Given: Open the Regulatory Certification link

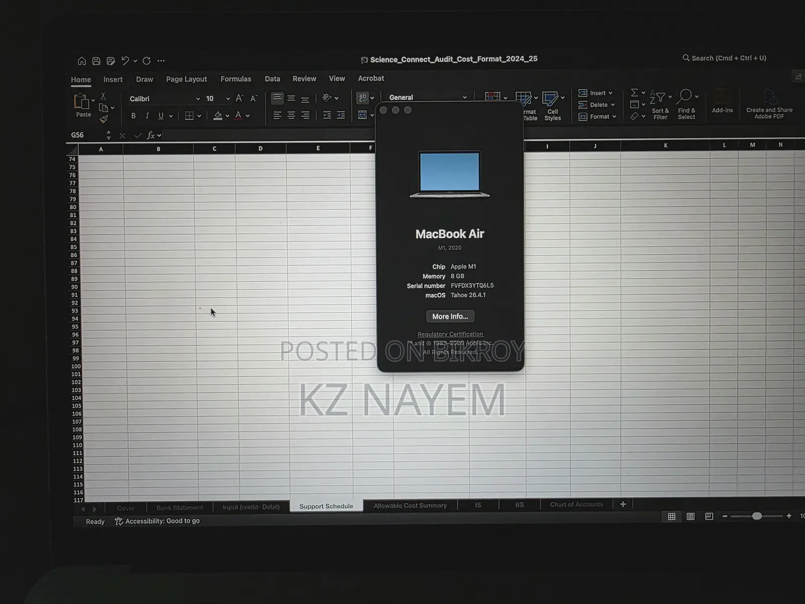Looking at the screenshot, I should point(450,334).
